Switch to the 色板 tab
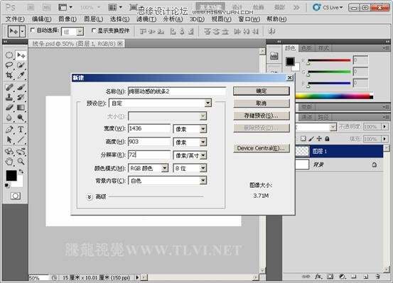393x283 pixels. (x=307, y=48)
